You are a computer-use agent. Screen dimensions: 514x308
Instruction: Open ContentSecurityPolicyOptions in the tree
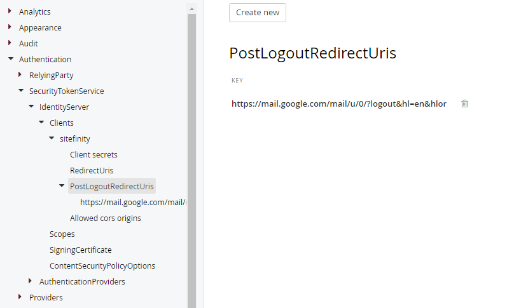[x=102, y=265]
